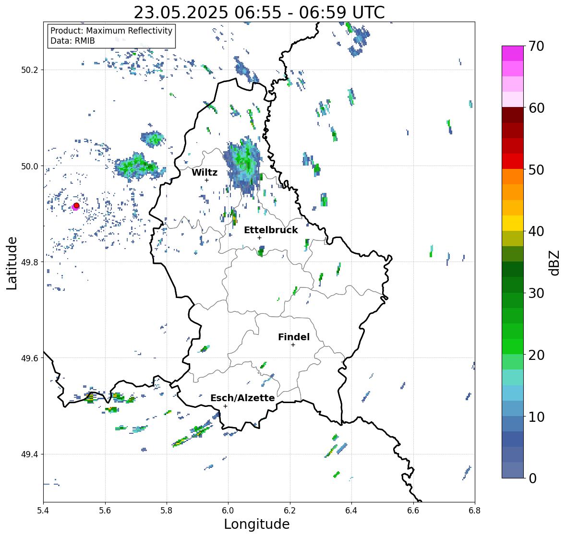Click the Longitude axis label
This screenshot has height=536, width=566.
click(x=257, y=524)
